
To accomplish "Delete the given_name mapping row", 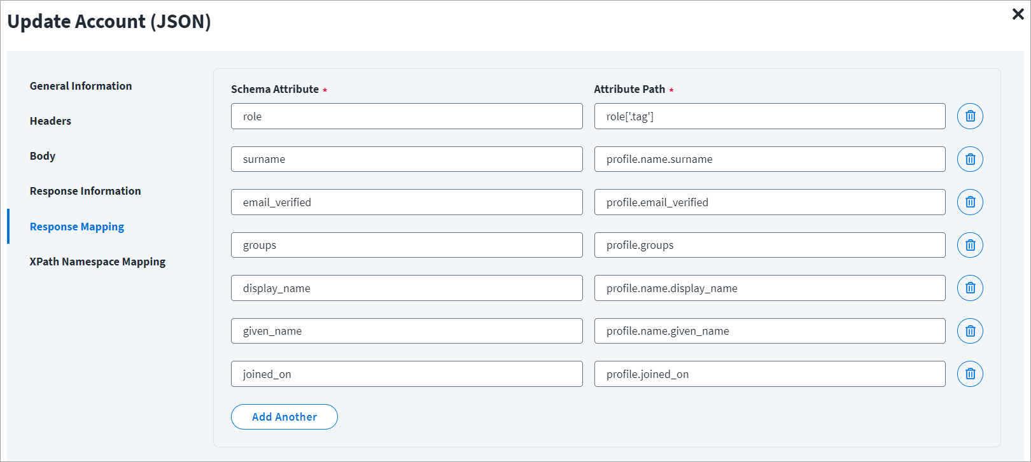I will point(970,331).
